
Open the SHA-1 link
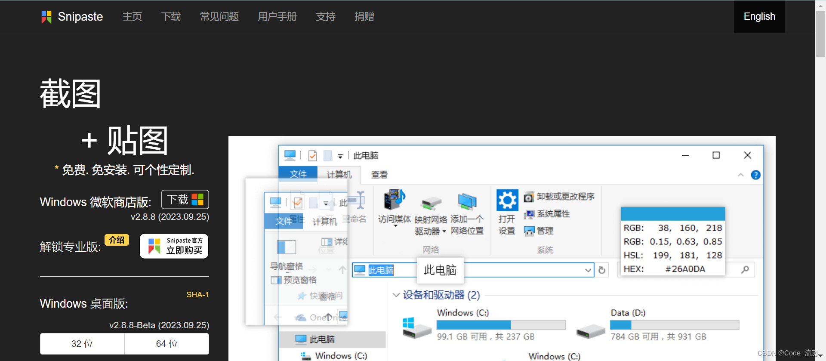[197, 295]
